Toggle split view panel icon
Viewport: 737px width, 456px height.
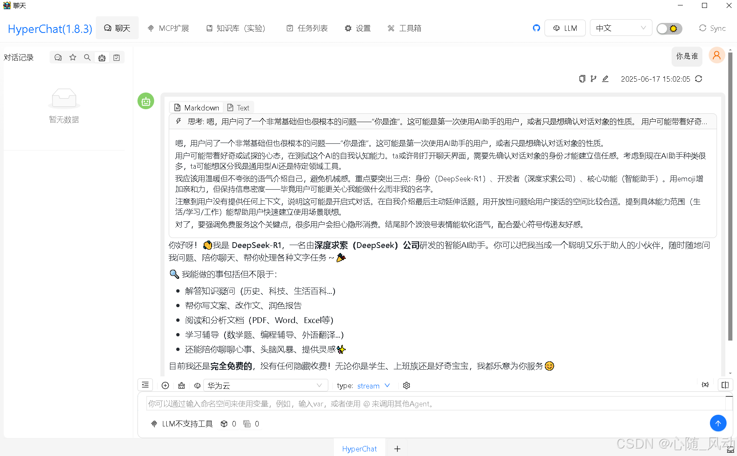click(725, 385)
